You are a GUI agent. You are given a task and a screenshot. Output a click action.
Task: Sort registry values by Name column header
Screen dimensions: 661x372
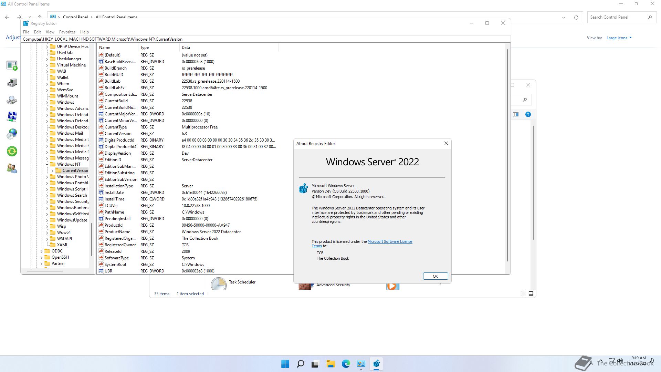(118, 48)
